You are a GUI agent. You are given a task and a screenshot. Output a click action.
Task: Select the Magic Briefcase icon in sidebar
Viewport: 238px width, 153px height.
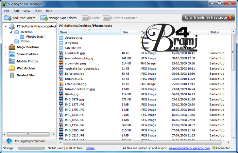(x=12, y=47)
